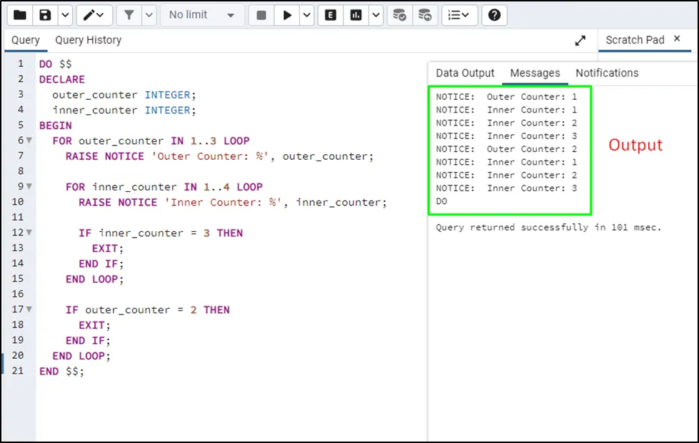Open the Notifications tab

[607, 73]
